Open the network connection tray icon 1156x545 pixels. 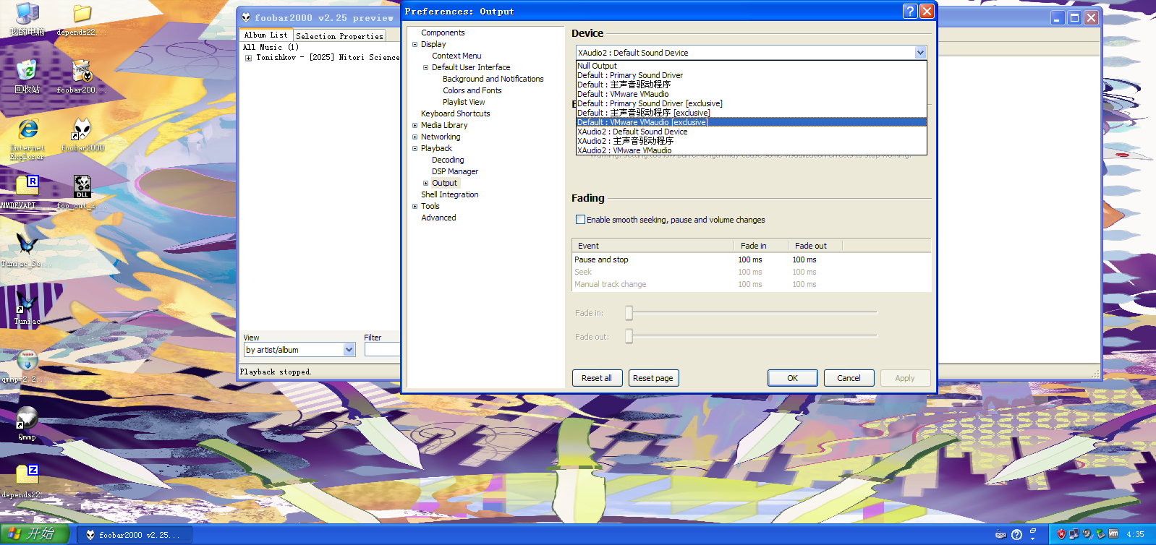pyautogui.click(x=1074, y=534)
